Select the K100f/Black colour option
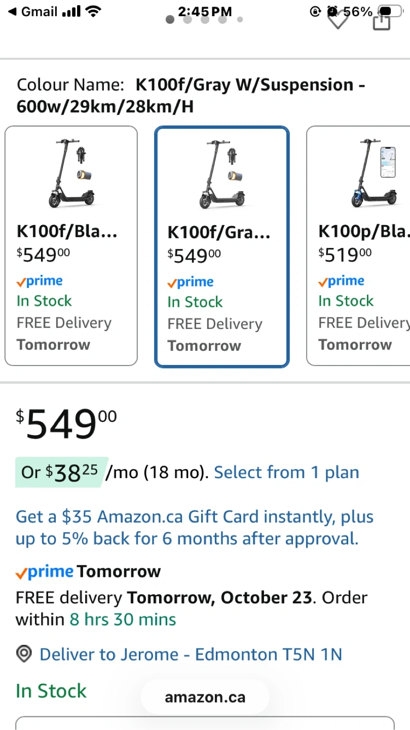The image size is (410, 730). (x=71, y=246)
